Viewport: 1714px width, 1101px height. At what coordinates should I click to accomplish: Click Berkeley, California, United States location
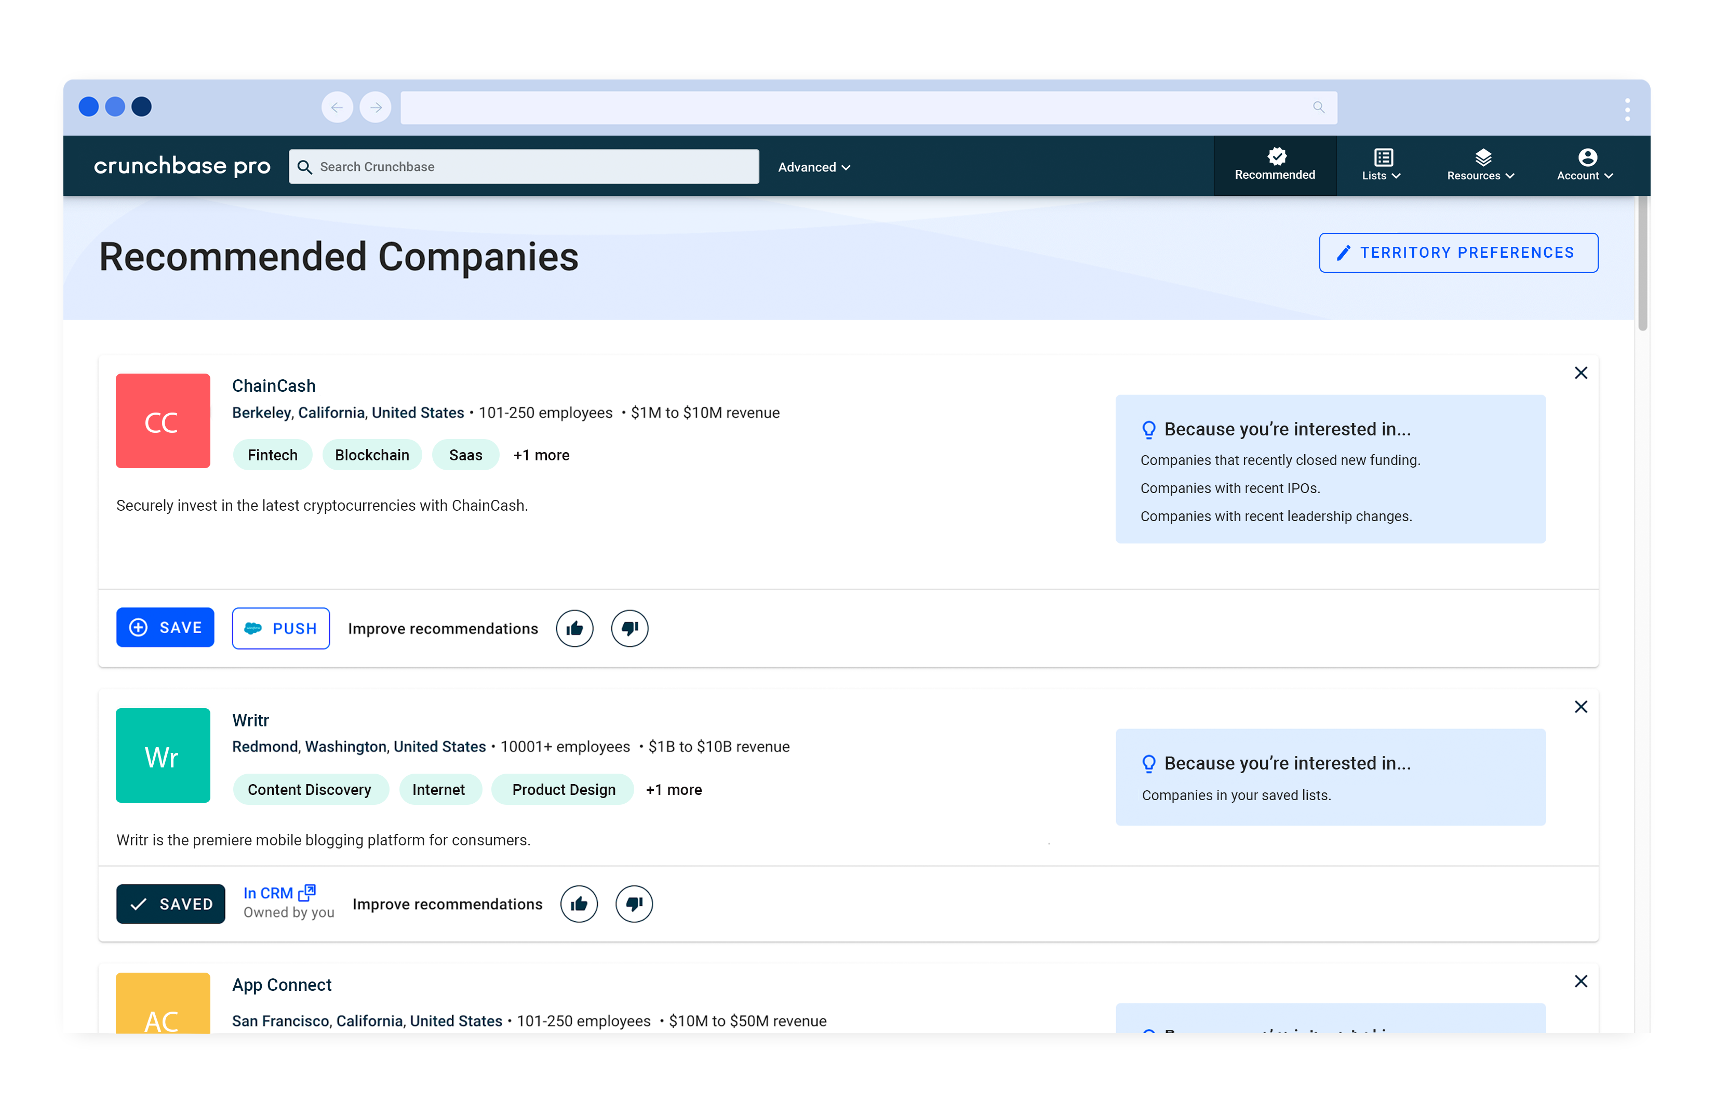(x=348, y=413)
